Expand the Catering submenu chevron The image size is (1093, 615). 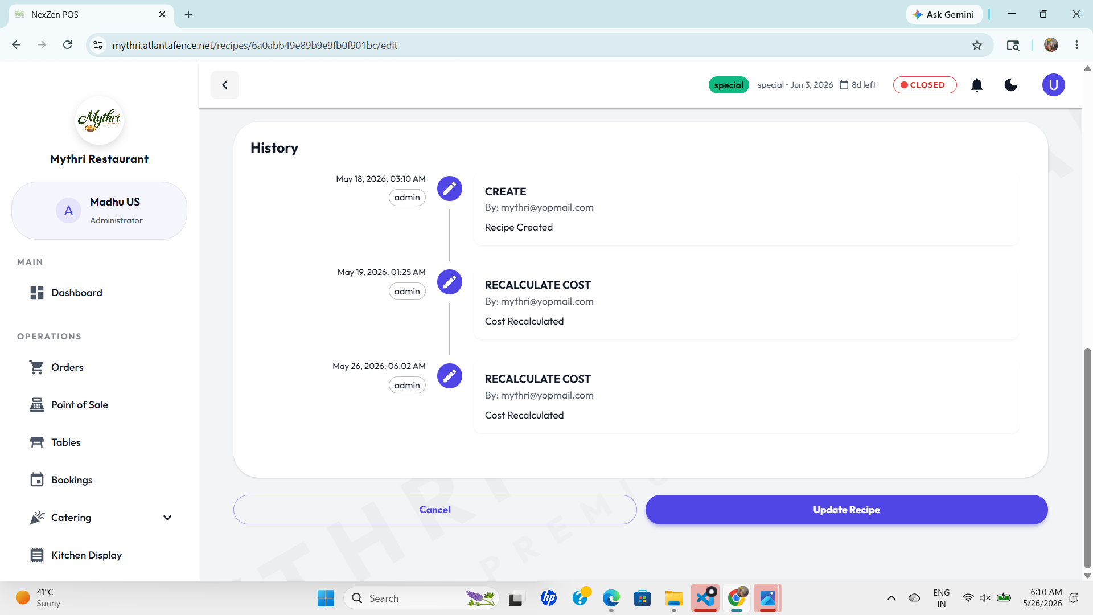click(x=167, y=518)
